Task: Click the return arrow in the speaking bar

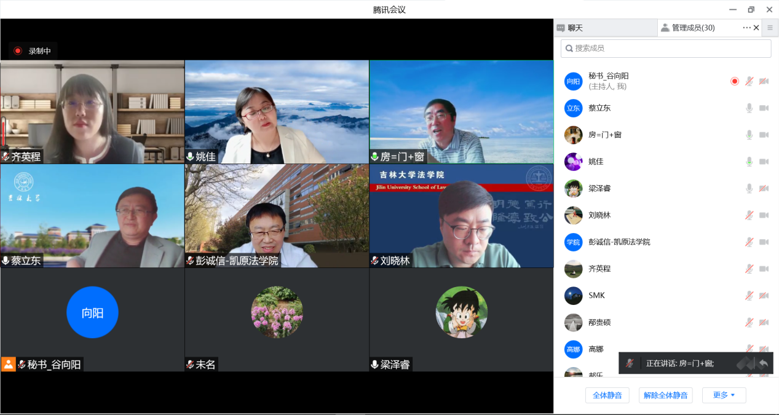Action: 763,363
